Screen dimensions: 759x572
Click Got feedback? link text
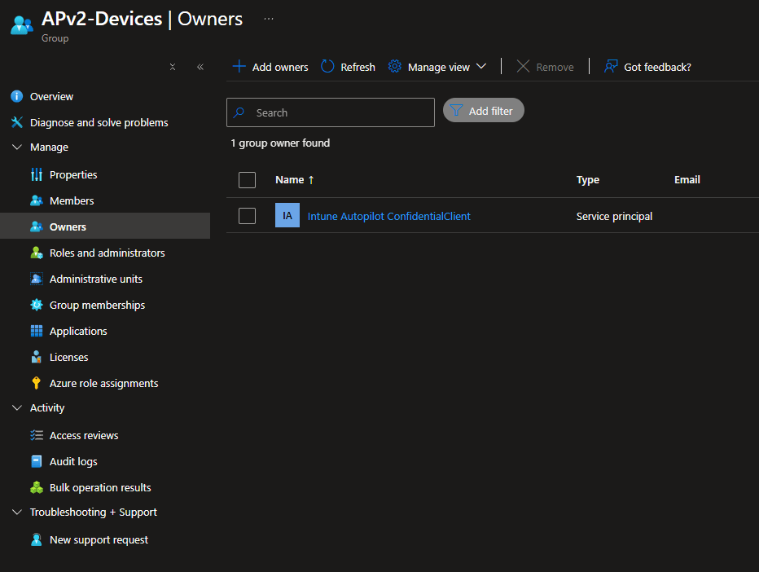657,67
